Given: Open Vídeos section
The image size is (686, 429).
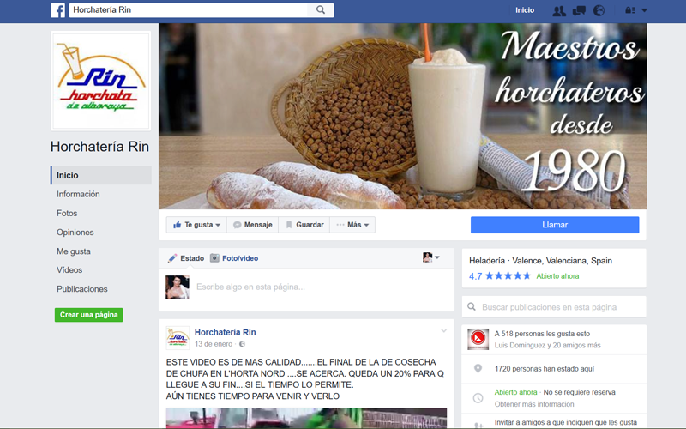Looking at the screenshot, I should (69, 269).
